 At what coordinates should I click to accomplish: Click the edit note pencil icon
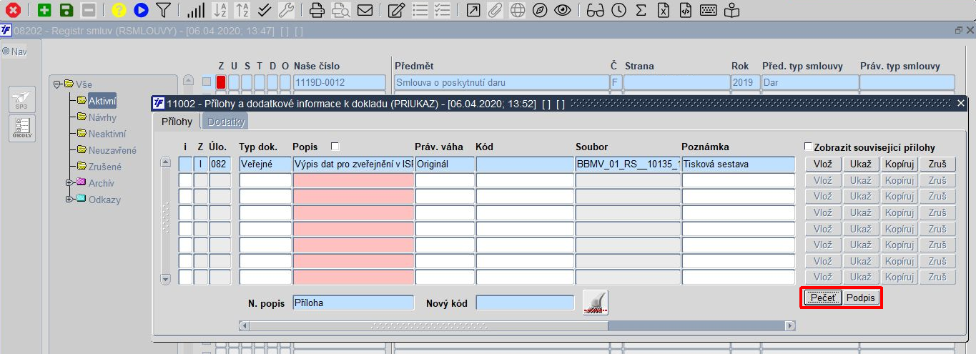(395, 10)
